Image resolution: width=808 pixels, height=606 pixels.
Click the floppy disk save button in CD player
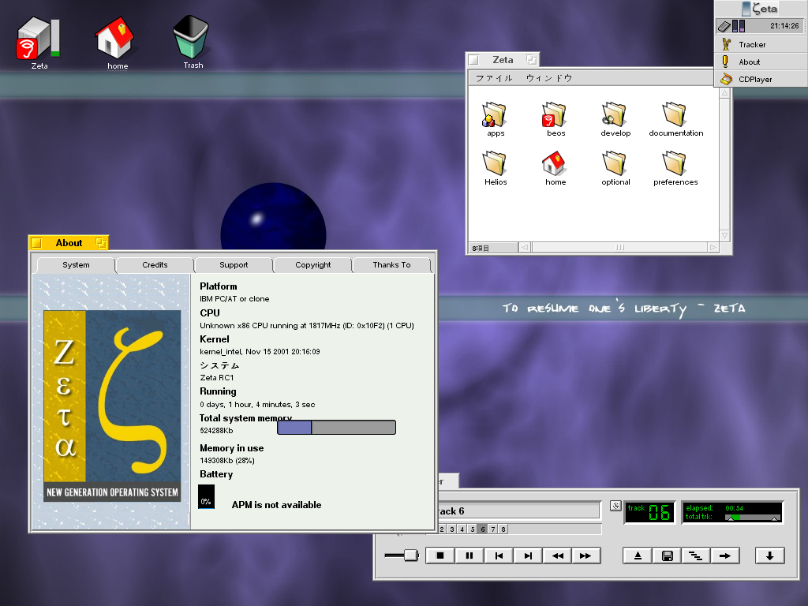click(667, 555)
